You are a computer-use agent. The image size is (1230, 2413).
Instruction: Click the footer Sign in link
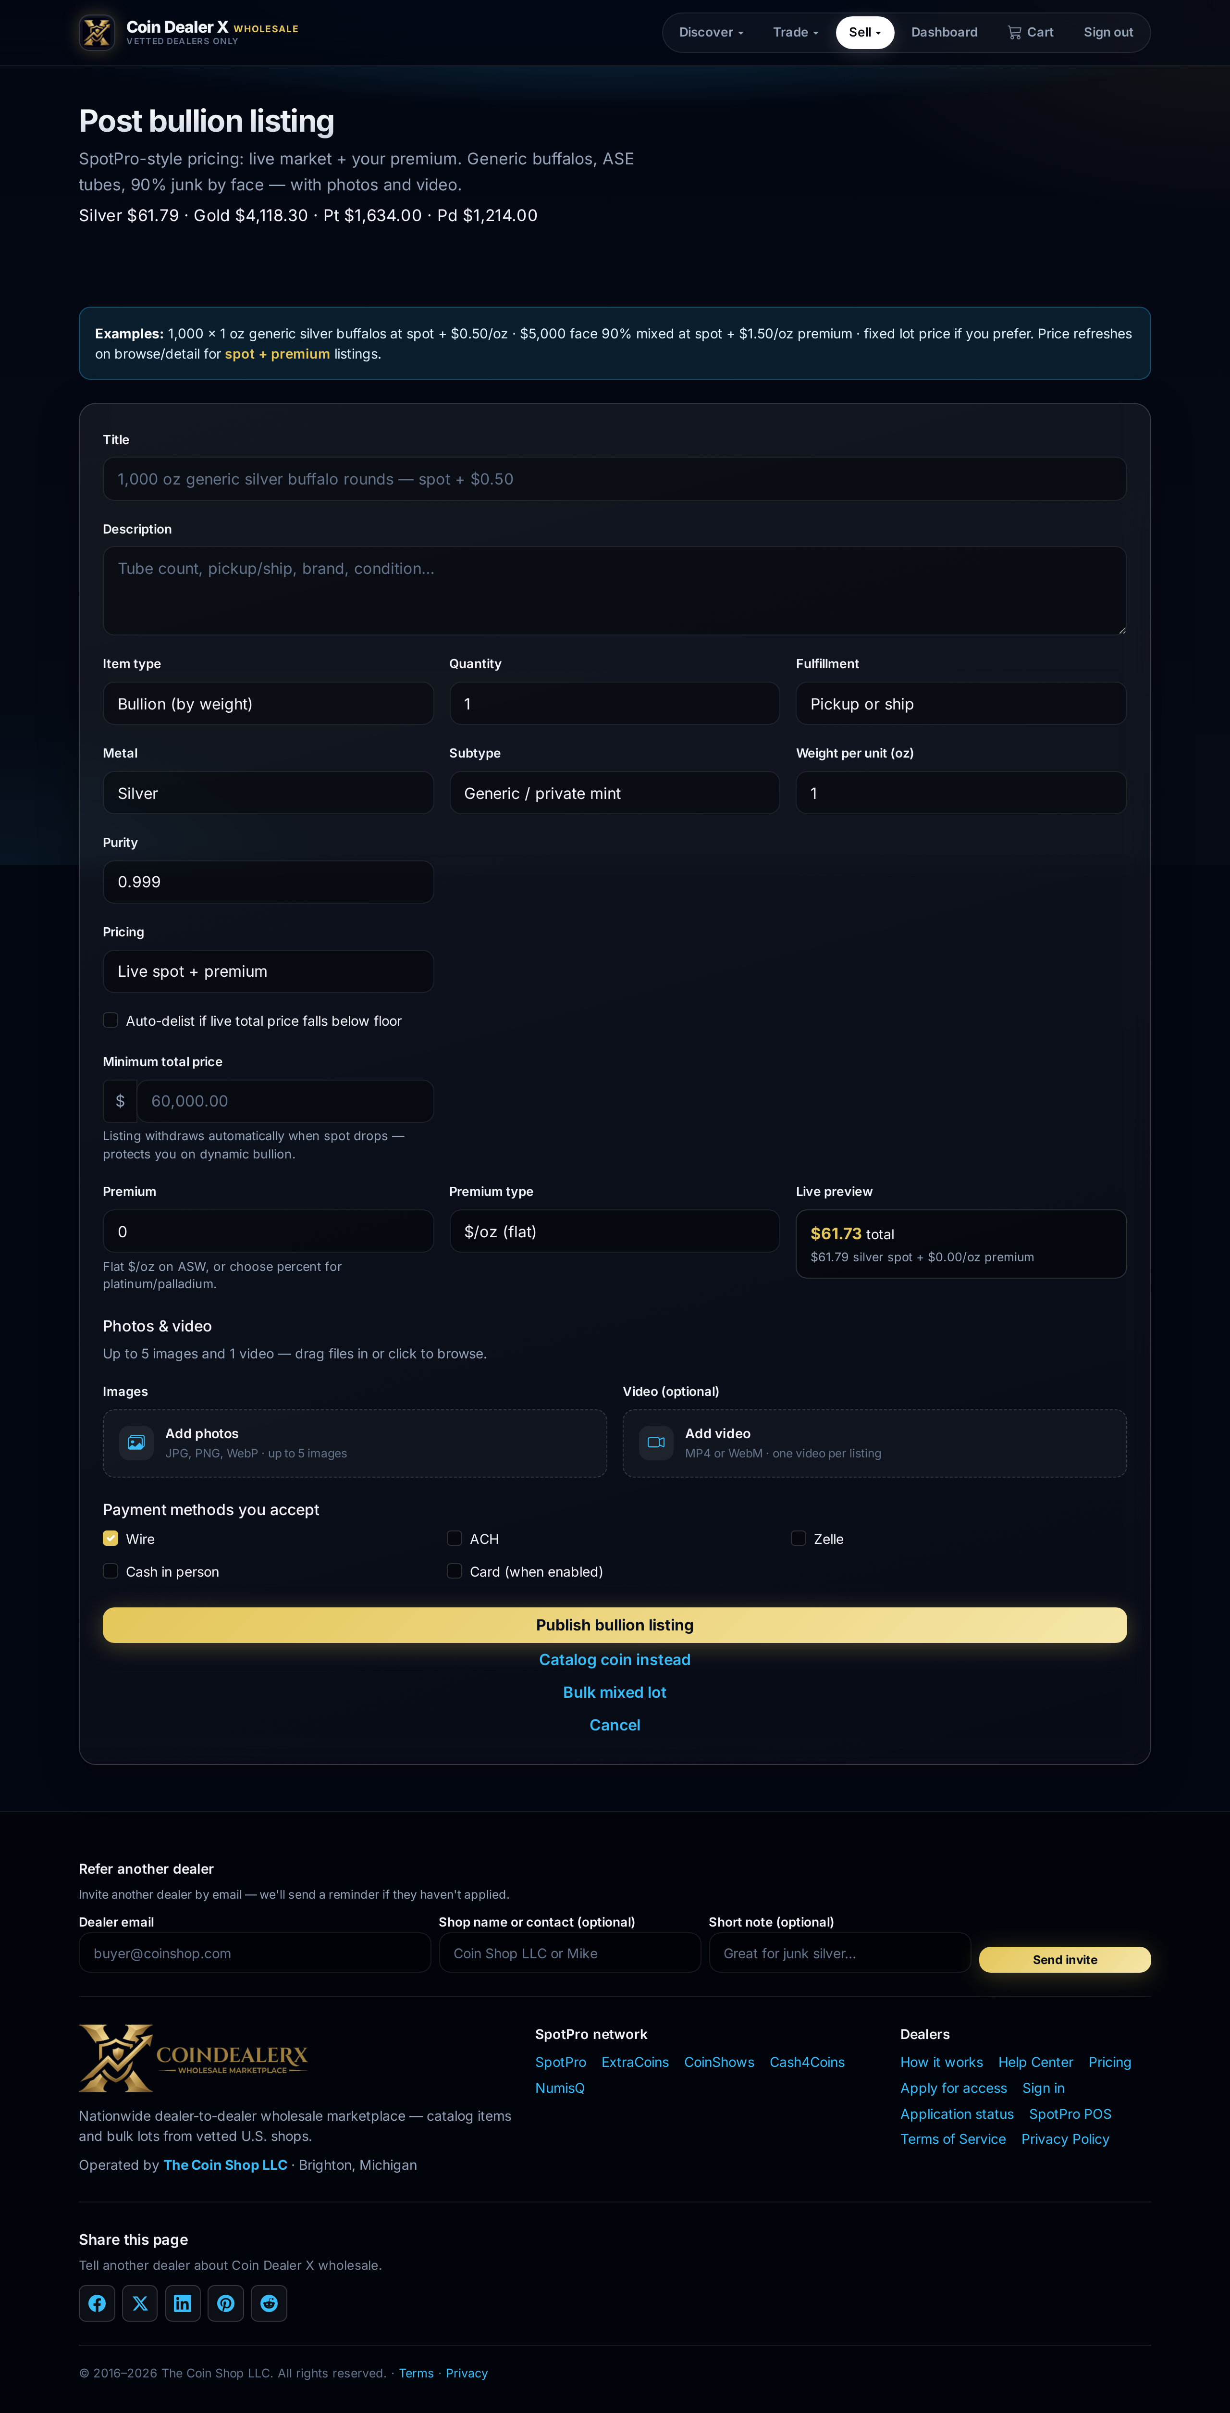point(1044,2088)
